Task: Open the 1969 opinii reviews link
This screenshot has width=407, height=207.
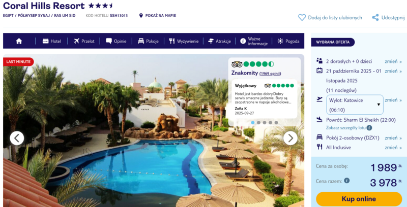Action: click(x=270, y=74)
